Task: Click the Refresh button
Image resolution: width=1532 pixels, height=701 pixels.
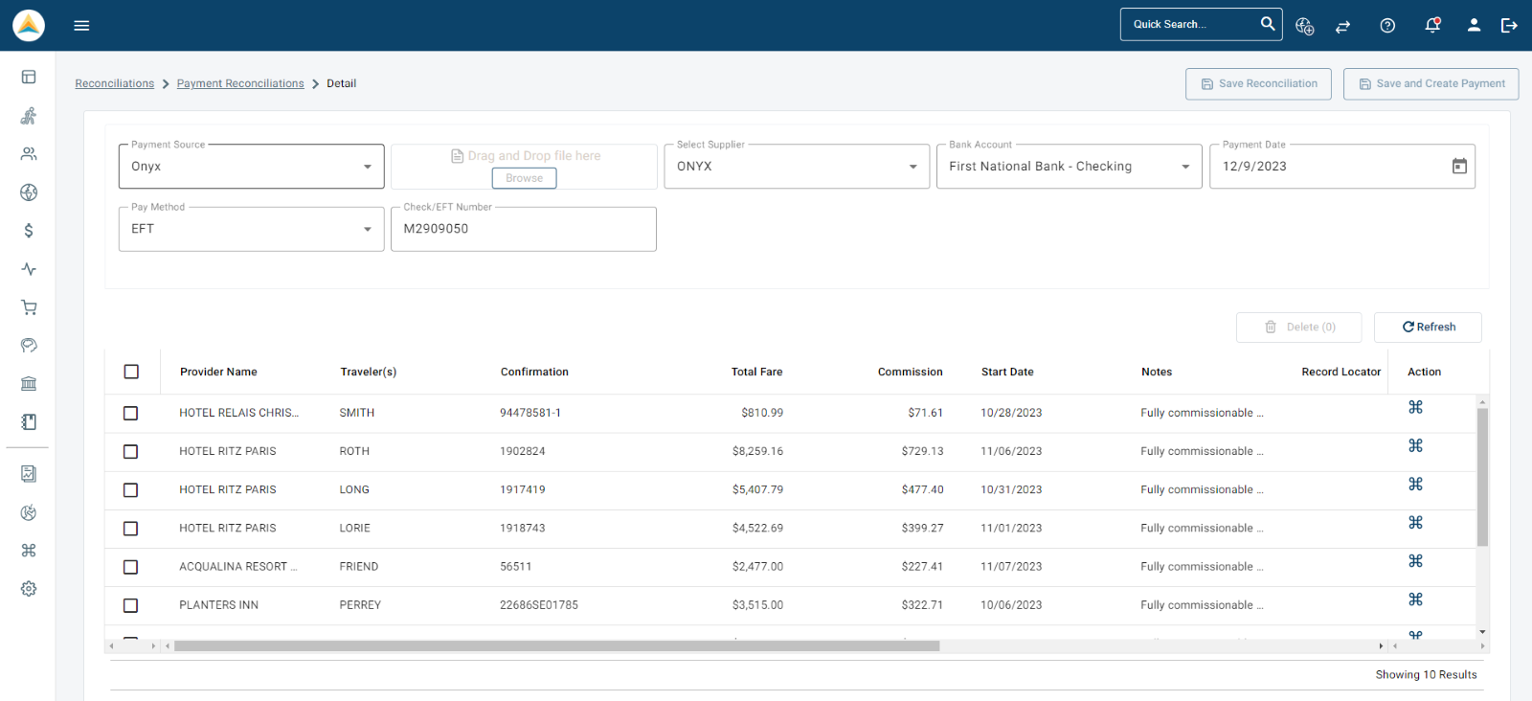Action: coord(1428,327)
